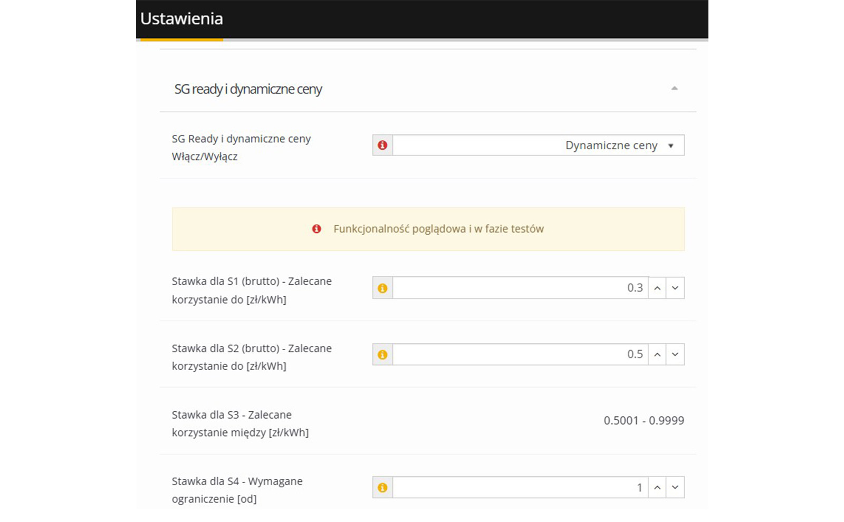Collapse the section using the up-arrow triangle

tap(674, 88)
